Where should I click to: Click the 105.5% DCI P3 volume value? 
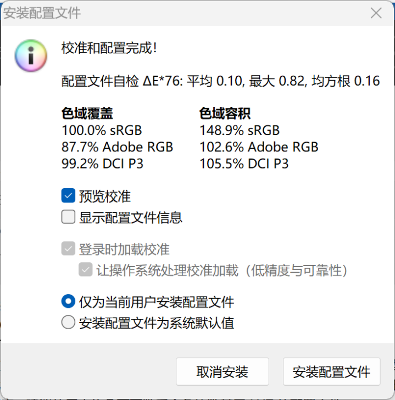click(x=244, y=164)
